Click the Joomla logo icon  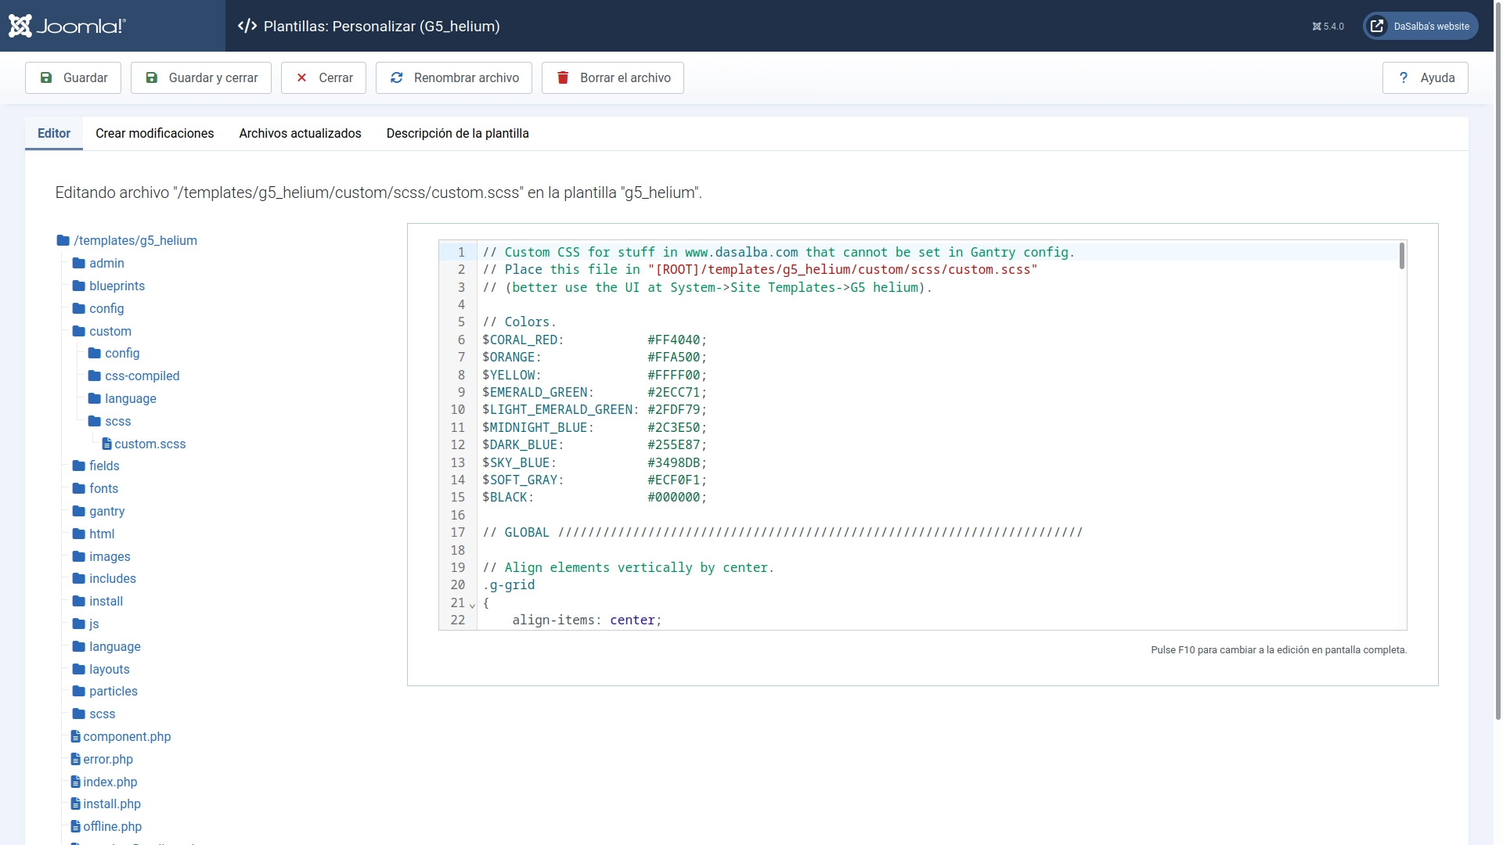point(20,26)
